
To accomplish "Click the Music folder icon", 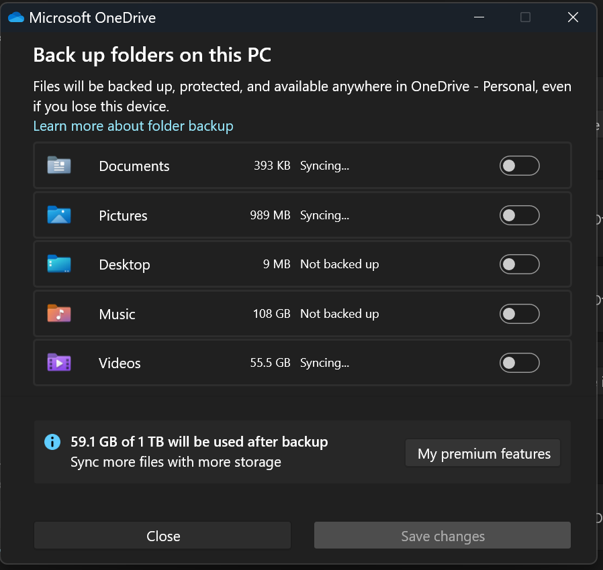I will [x=59, y=313].
